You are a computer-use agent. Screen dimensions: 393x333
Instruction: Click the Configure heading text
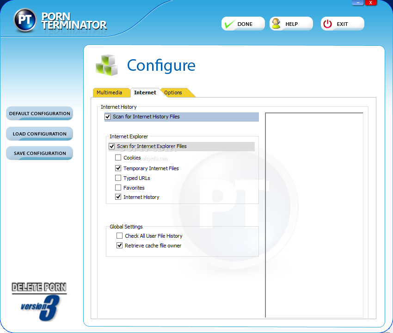(x=161, y=66)
